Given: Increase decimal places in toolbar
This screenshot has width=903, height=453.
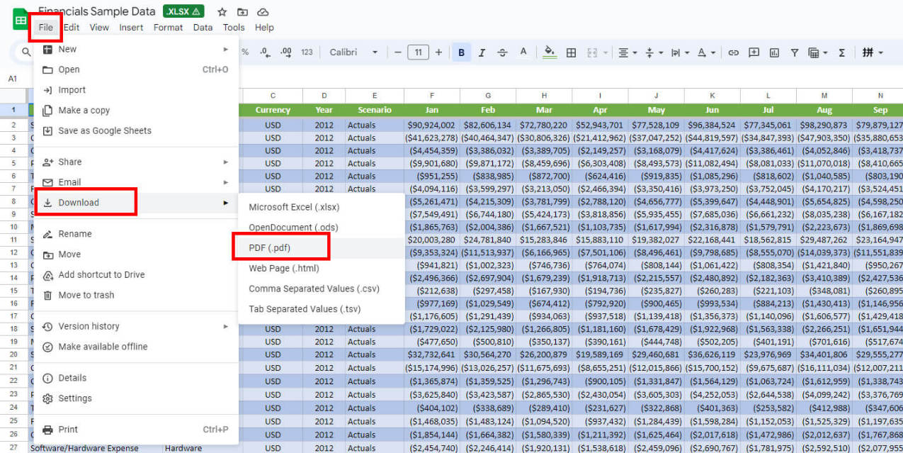Looking at the screenshot, I should tap(286, 52).
